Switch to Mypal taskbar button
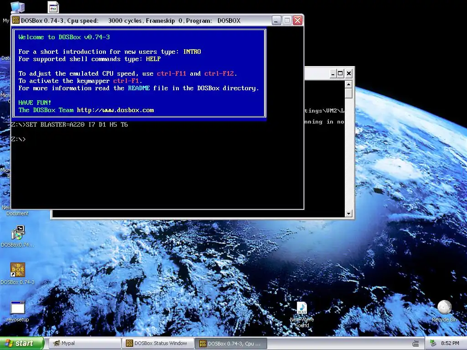467x350 pixels. click(x=84, y=343)
